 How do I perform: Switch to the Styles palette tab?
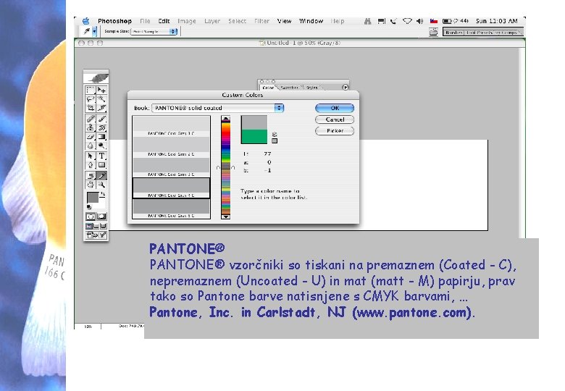pyautogui.click(x=312, y=88)
